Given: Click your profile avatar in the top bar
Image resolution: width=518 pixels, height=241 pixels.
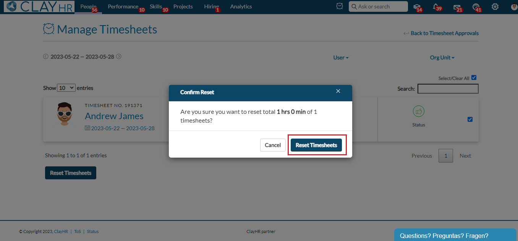Looking at the screenshot, I should (513, 6).
